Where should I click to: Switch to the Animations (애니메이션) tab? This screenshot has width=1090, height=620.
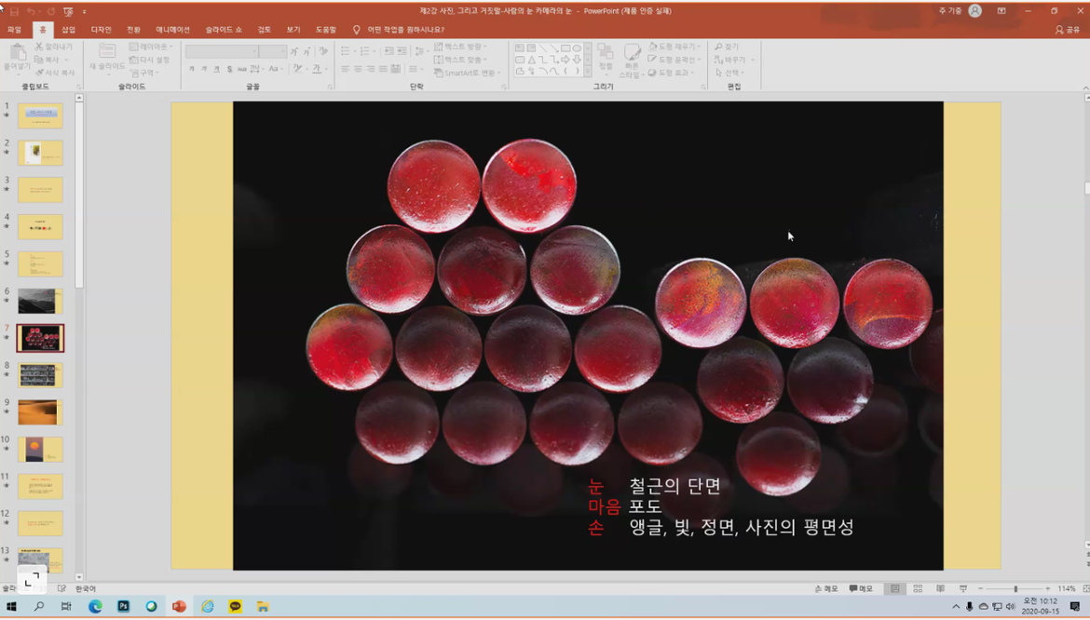tap(172, 30)
